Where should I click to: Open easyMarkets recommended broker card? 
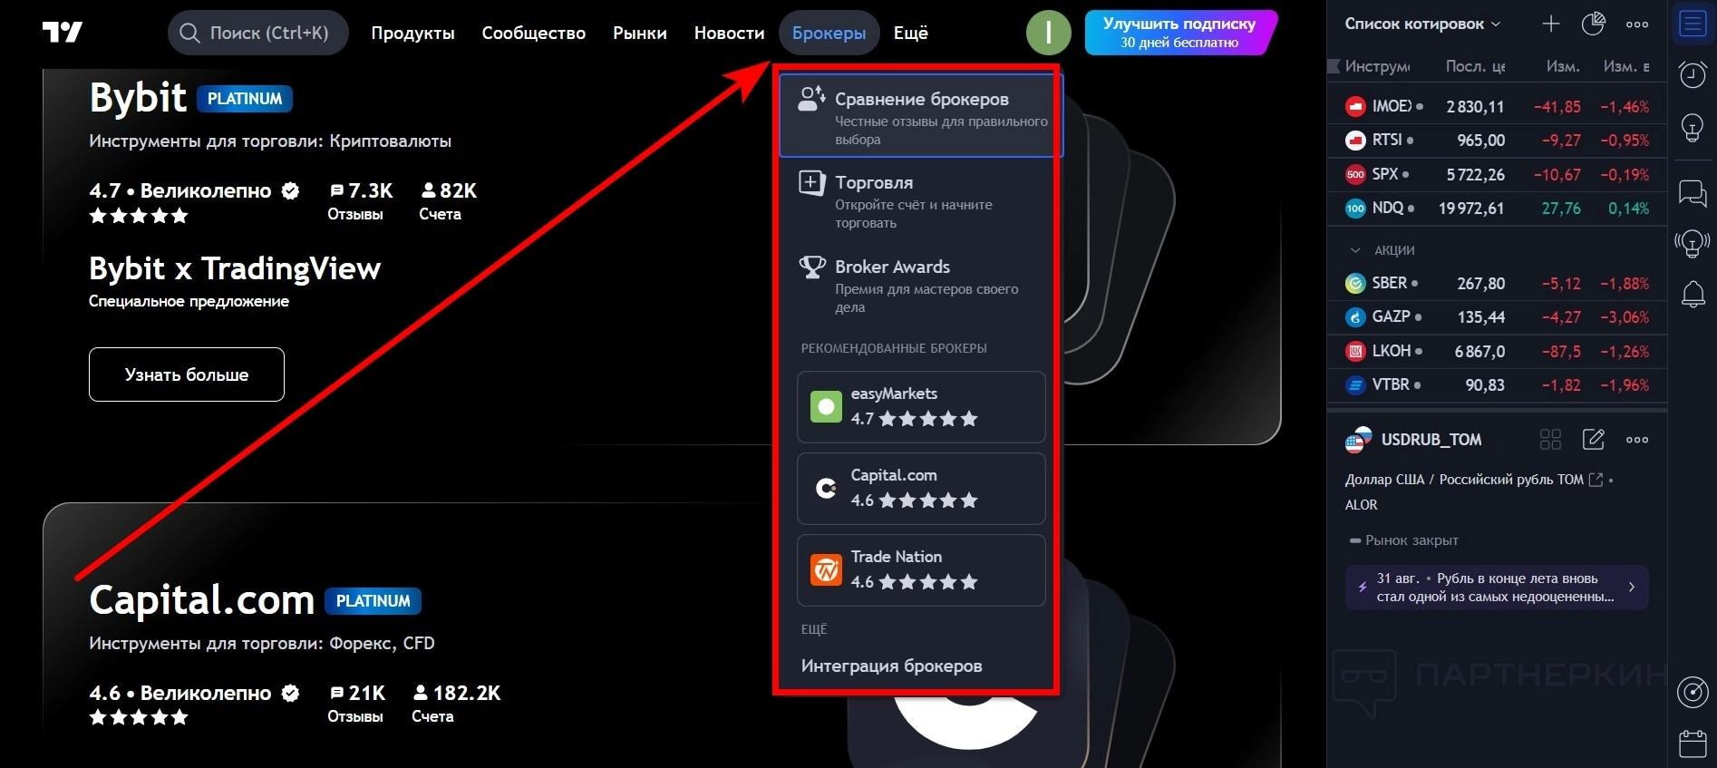coord(921,406)
